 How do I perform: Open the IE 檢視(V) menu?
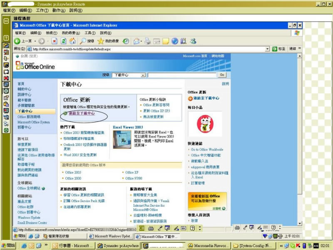click(52, 33)
